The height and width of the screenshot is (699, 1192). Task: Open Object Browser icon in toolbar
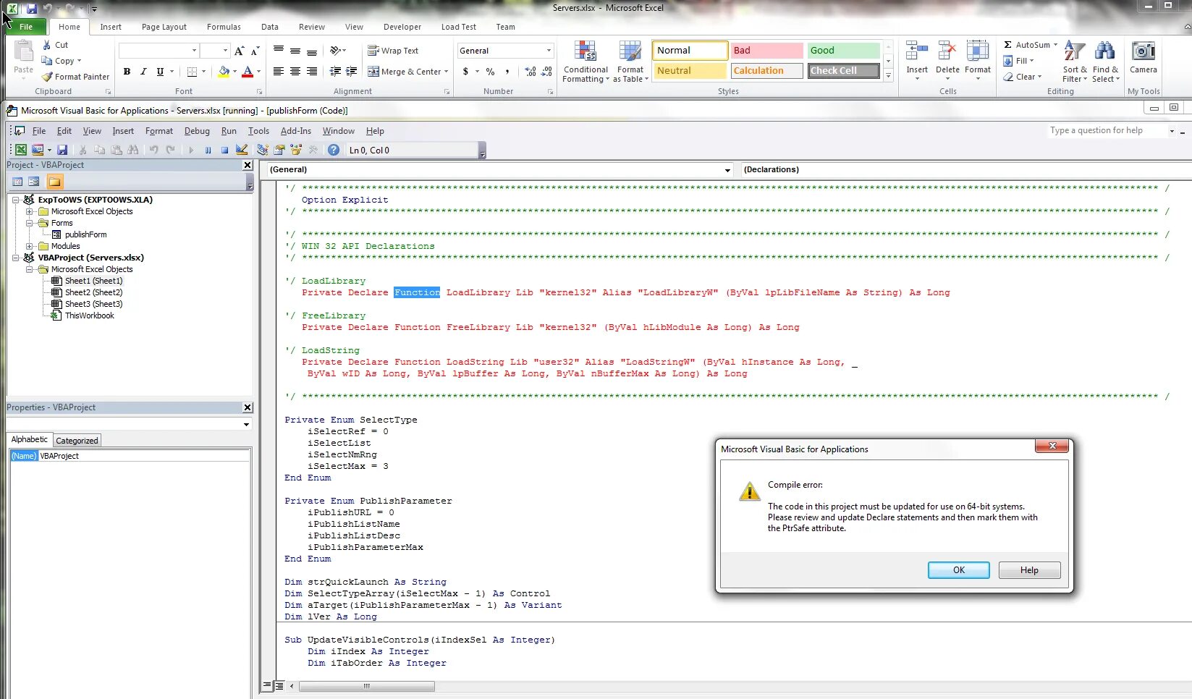296,150
